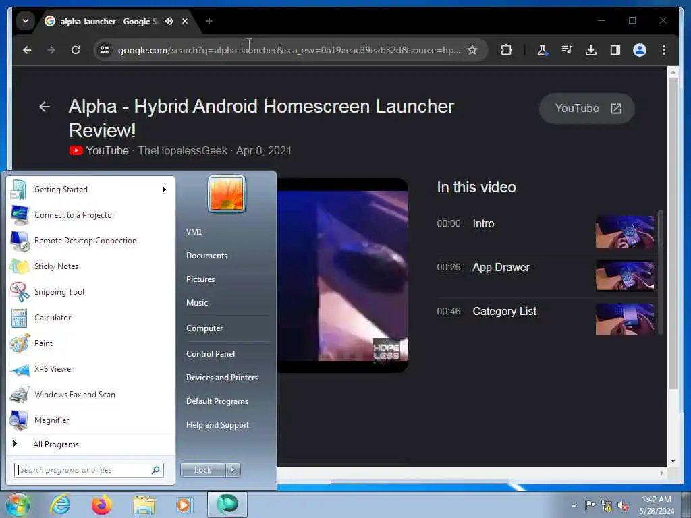The height and width of the screenshot is (518, 691).
Task: Launch Magnifier from Start menu
Action: (90, 420)
